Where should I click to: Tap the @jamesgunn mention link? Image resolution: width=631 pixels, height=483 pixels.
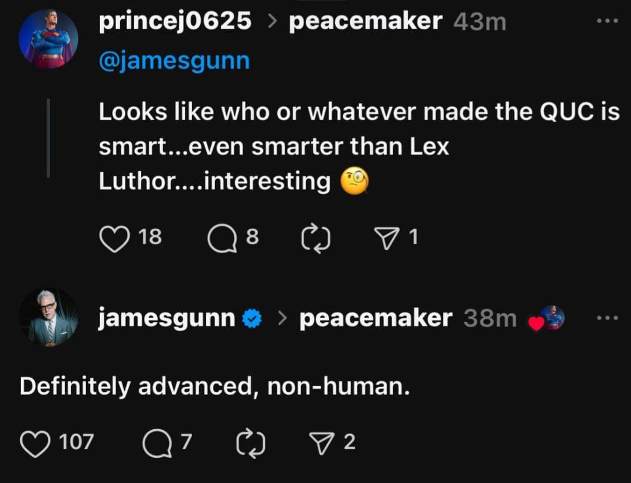tap(174, 61)
